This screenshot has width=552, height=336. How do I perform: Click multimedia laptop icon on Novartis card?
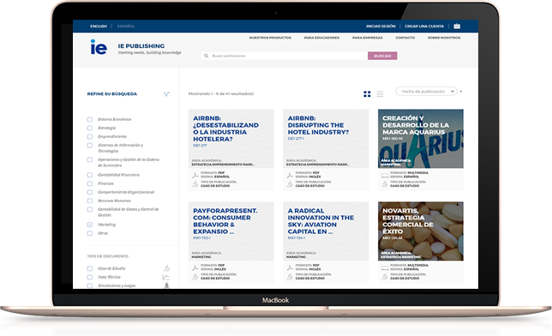point(385,267)
